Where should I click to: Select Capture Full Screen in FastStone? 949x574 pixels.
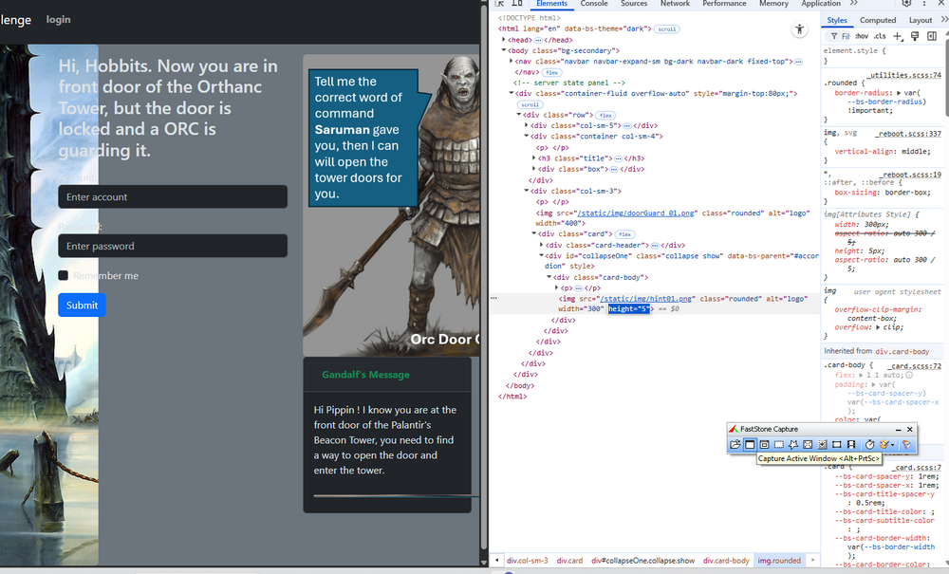[x=808, y=445]
